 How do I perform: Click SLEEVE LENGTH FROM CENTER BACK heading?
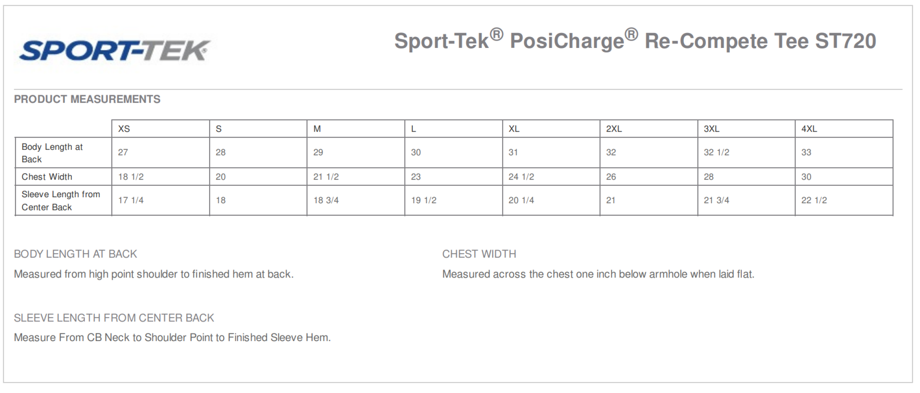click(114, 318)
